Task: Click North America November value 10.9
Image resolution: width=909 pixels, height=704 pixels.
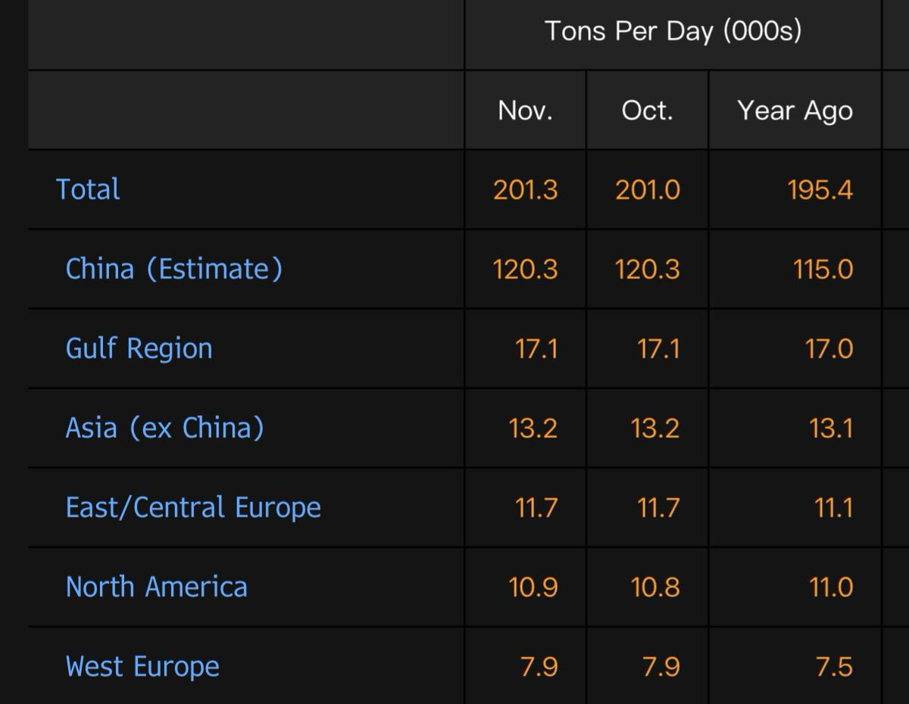Action: tap(533, 587)
